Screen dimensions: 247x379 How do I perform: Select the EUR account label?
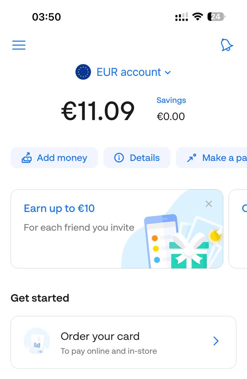129,72
